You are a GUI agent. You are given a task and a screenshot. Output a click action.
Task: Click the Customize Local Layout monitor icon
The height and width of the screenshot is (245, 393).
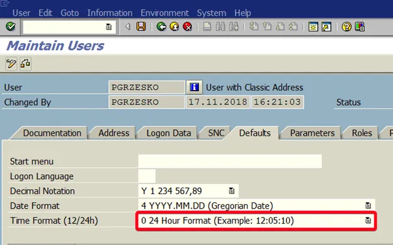click(360, 26)
